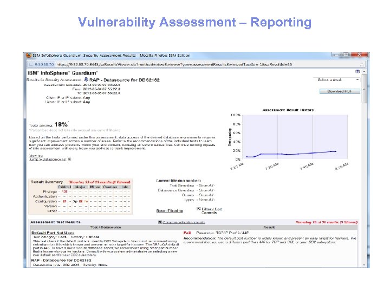Image resolution: width=390 pixels, height=292 pixels.
Task: Click the Types Show All filter value
Action: pos(206,200)
